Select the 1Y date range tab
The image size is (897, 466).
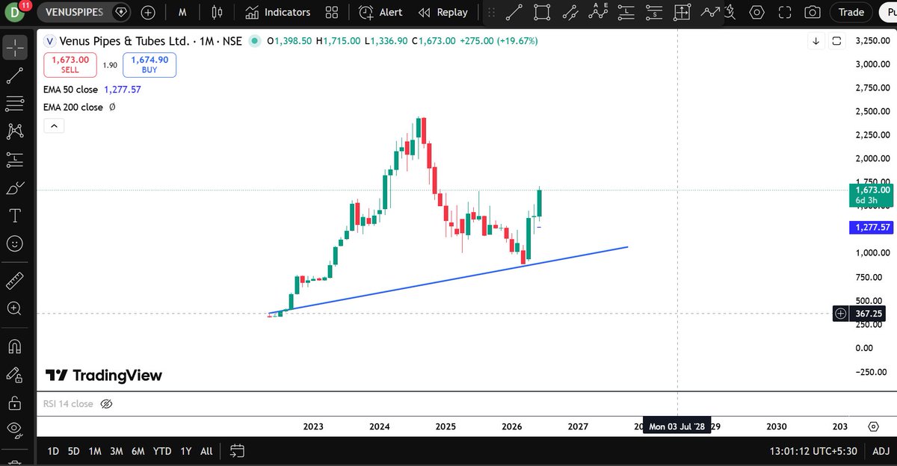[x=186, y=451]
